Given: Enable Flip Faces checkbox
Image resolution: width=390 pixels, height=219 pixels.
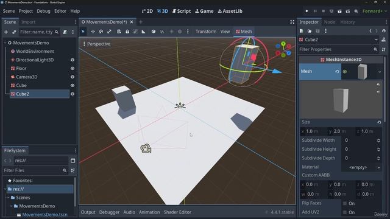Looking at the screenshot, I should (x=345, y=203).
